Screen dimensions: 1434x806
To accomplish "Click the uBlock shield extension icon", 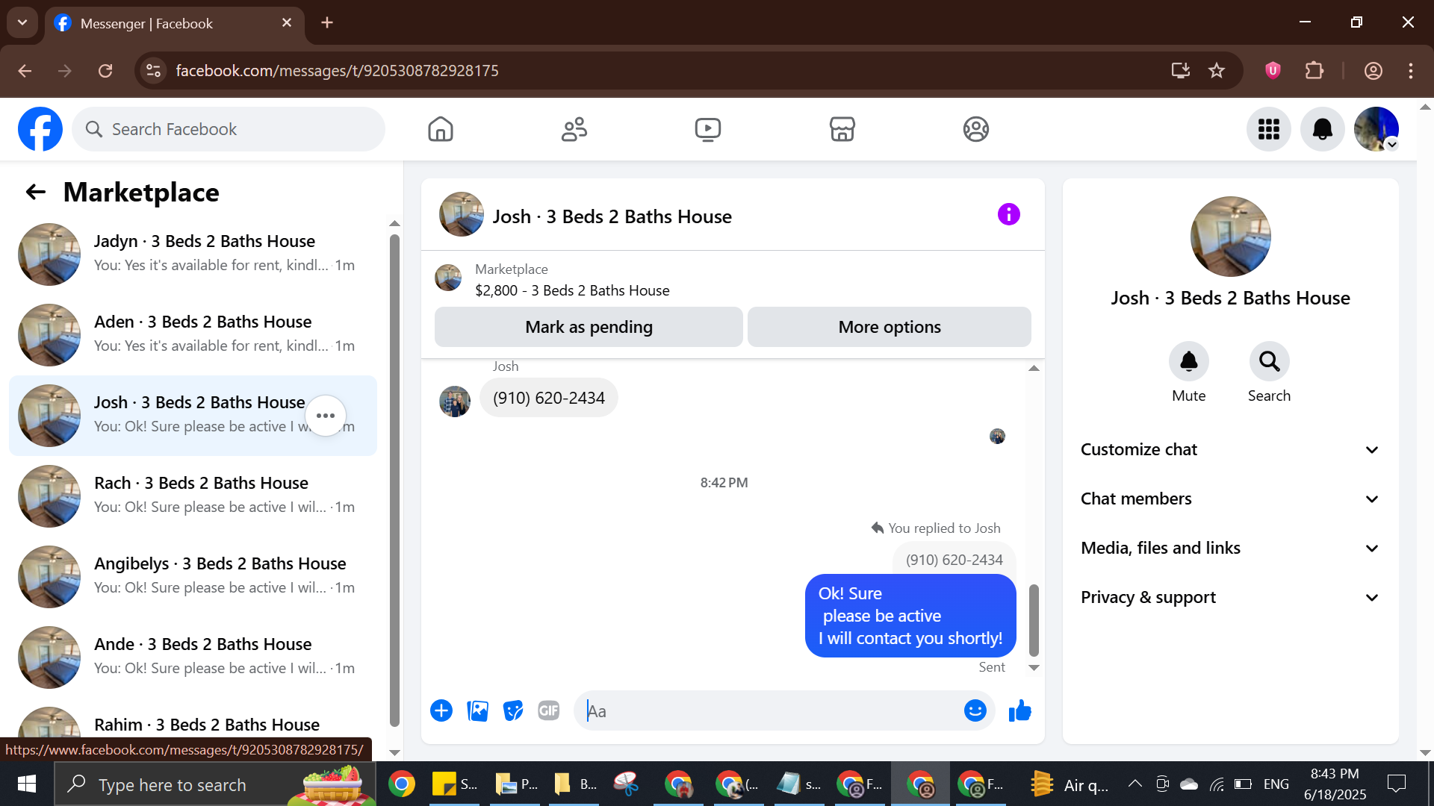I will coord(1273,70).
